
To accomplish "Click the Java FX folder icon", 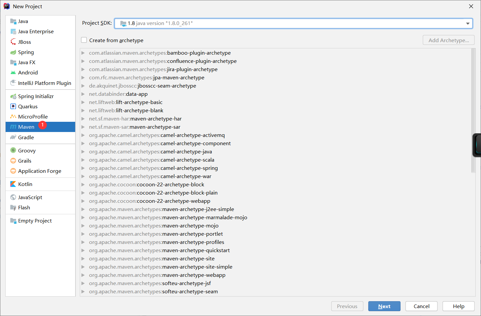I will pyautogui.click(x=13, y=62).
